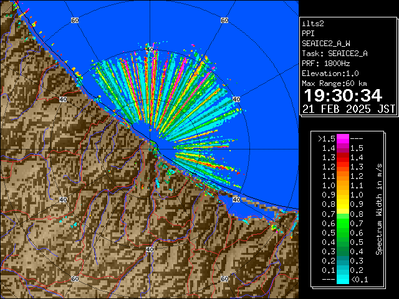Screen dimensions: 399x299
Task: Click the 60 km ring label south-southeast
Action: click(x=224, y=279)
